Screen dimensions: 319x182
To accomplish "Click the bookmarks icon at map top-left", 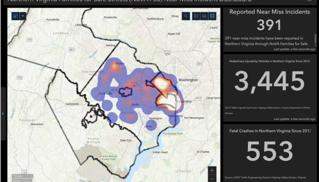I will pos(16,16).
